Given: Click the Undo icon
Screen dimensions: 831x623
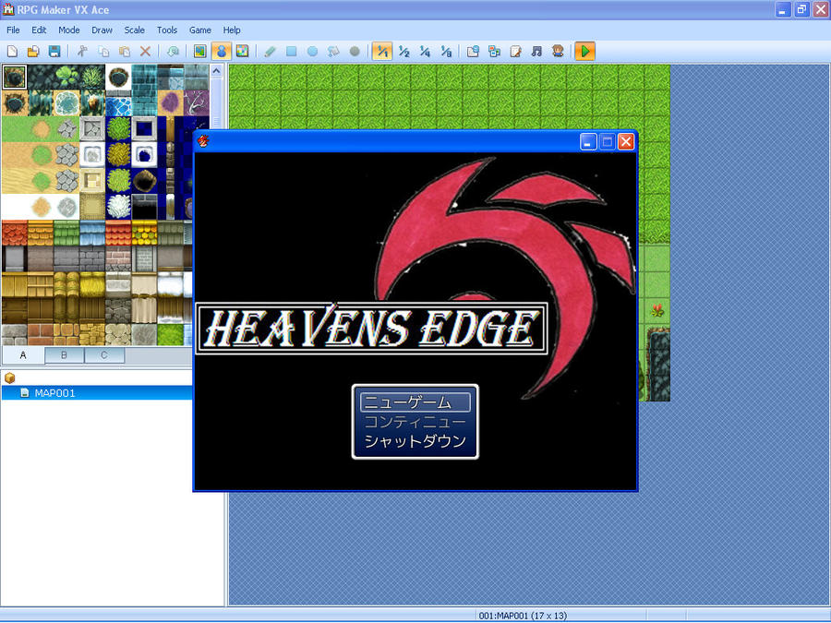Looking at the screenshot, I should click(172, 51).
